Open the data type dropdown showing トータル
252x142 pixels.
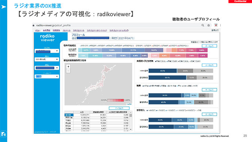(x=47, y=76)
